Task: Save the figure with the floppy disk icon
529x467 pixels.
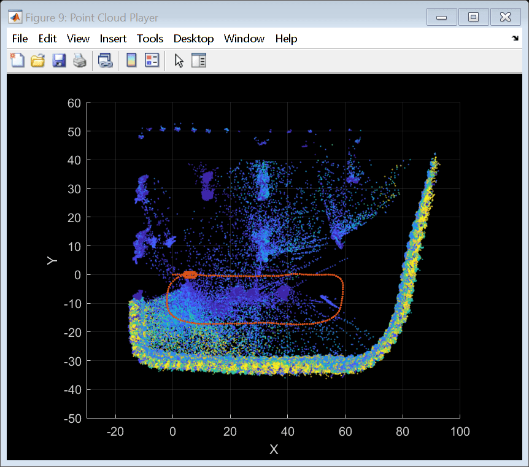Action: point(59,60)
